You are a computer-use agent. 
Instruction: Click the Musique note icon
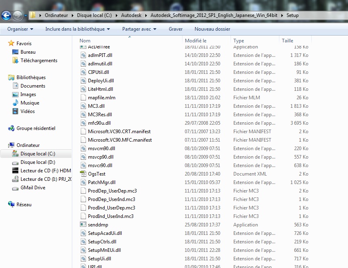click(15, 103)
